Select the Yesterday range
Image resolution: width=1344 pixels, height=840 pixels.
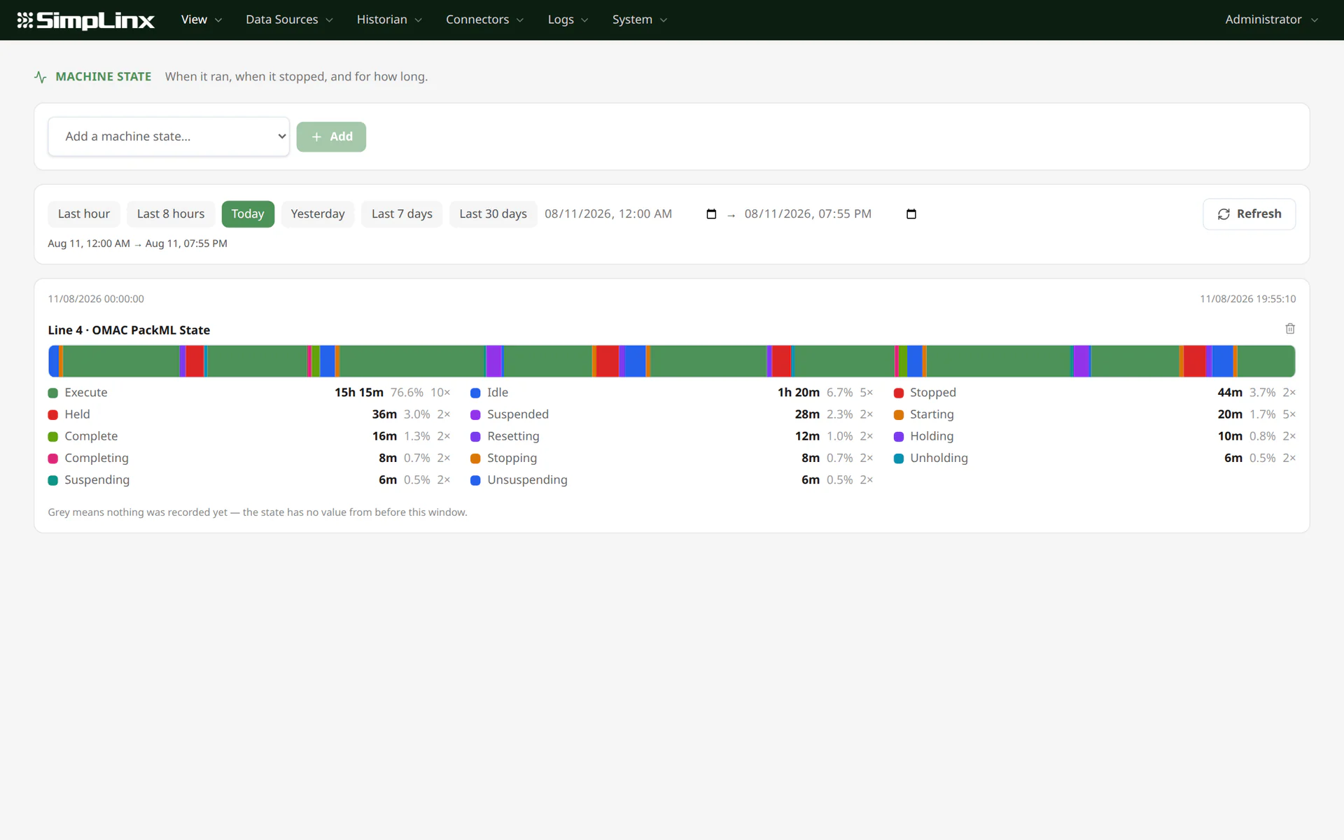[x=318, y=214]
